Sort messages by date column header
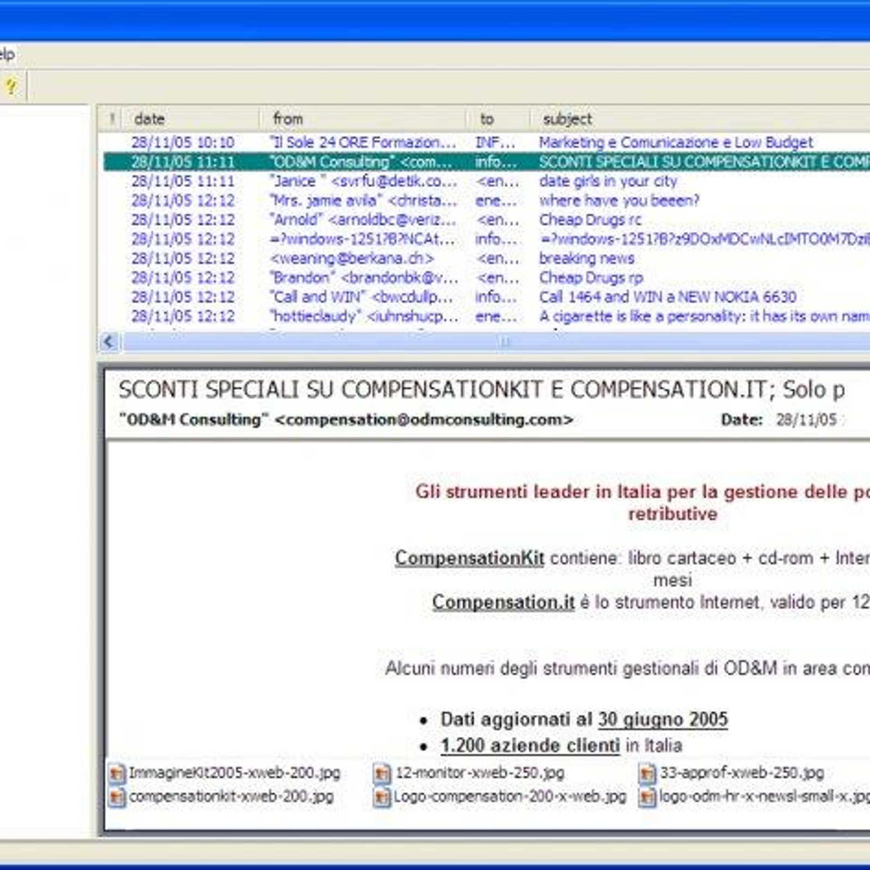Image resolution: width=870 pixels, height=870 pixels. pyautogui.click(x=189, y=119)
